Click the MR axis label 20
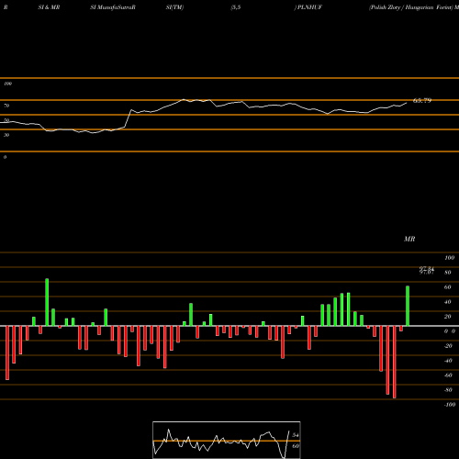 coord(448,317)
